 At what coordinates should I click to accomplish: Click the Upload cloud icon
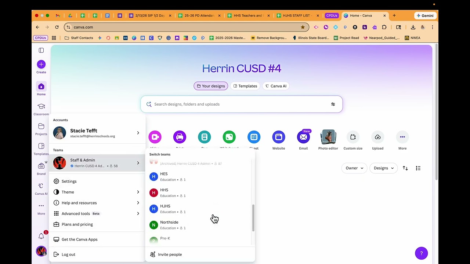tap(377, 137)
